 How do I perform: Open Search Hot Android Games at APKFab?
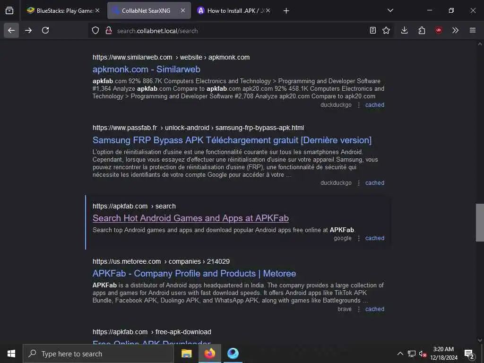point(190,218)
